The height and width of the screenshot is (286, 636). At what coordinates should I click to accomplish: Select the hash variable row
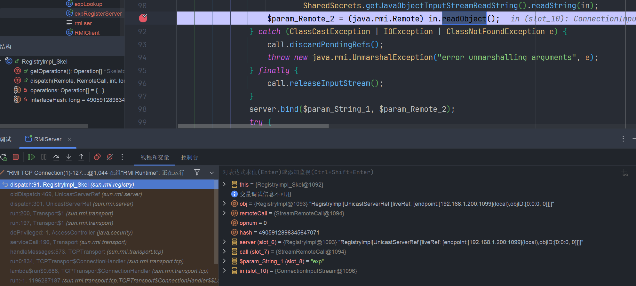(427, 232)
